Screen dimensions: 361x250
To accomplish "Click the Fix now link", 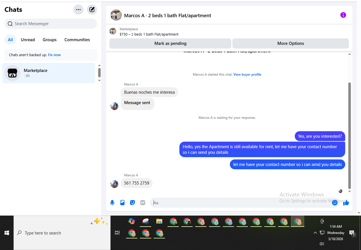I will [x=54, y=55].
